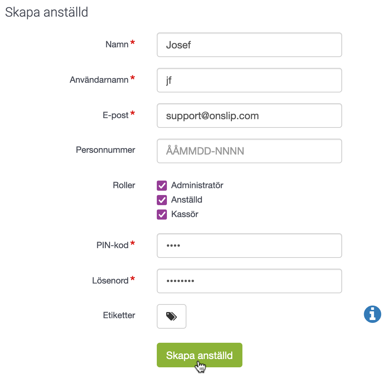
Task: Click the Namn field label
Action: (x=117, y=44)
